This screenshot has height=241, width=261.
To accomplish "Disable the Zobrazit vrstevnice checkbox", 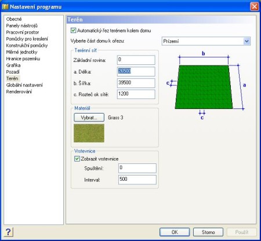I will tap(77, 159).
